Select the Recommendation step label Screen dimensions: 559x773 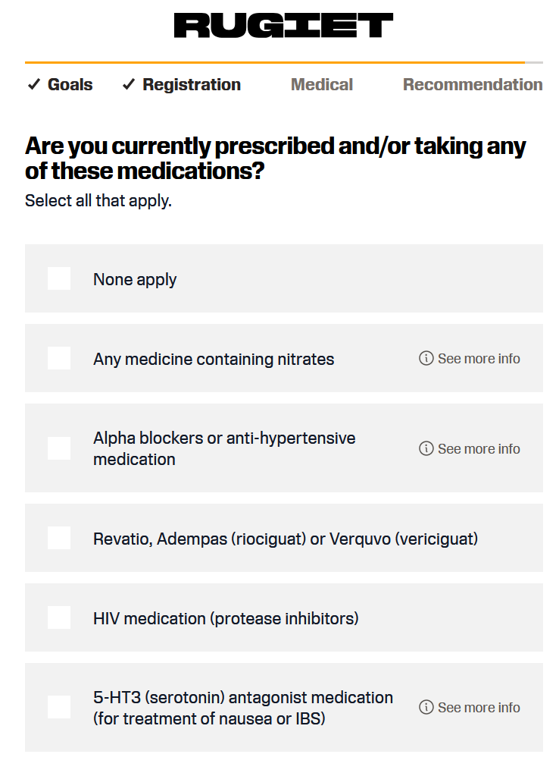473,84
